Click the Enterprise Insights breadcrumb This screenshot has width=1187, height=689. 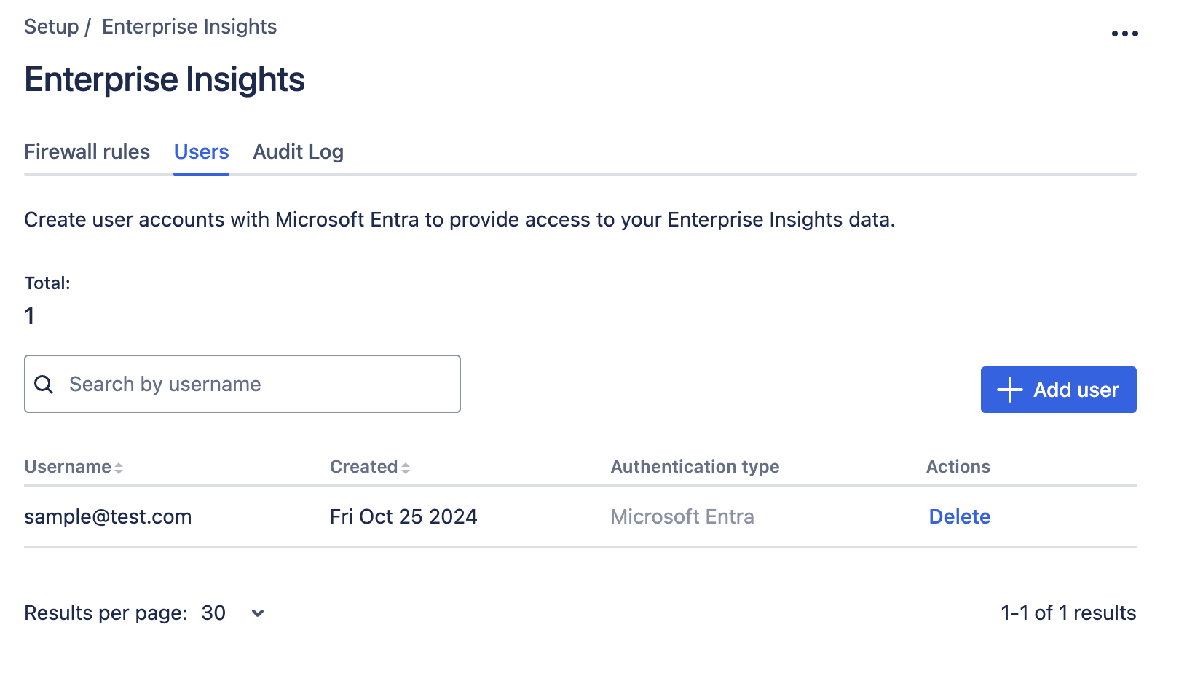point(189,27)
